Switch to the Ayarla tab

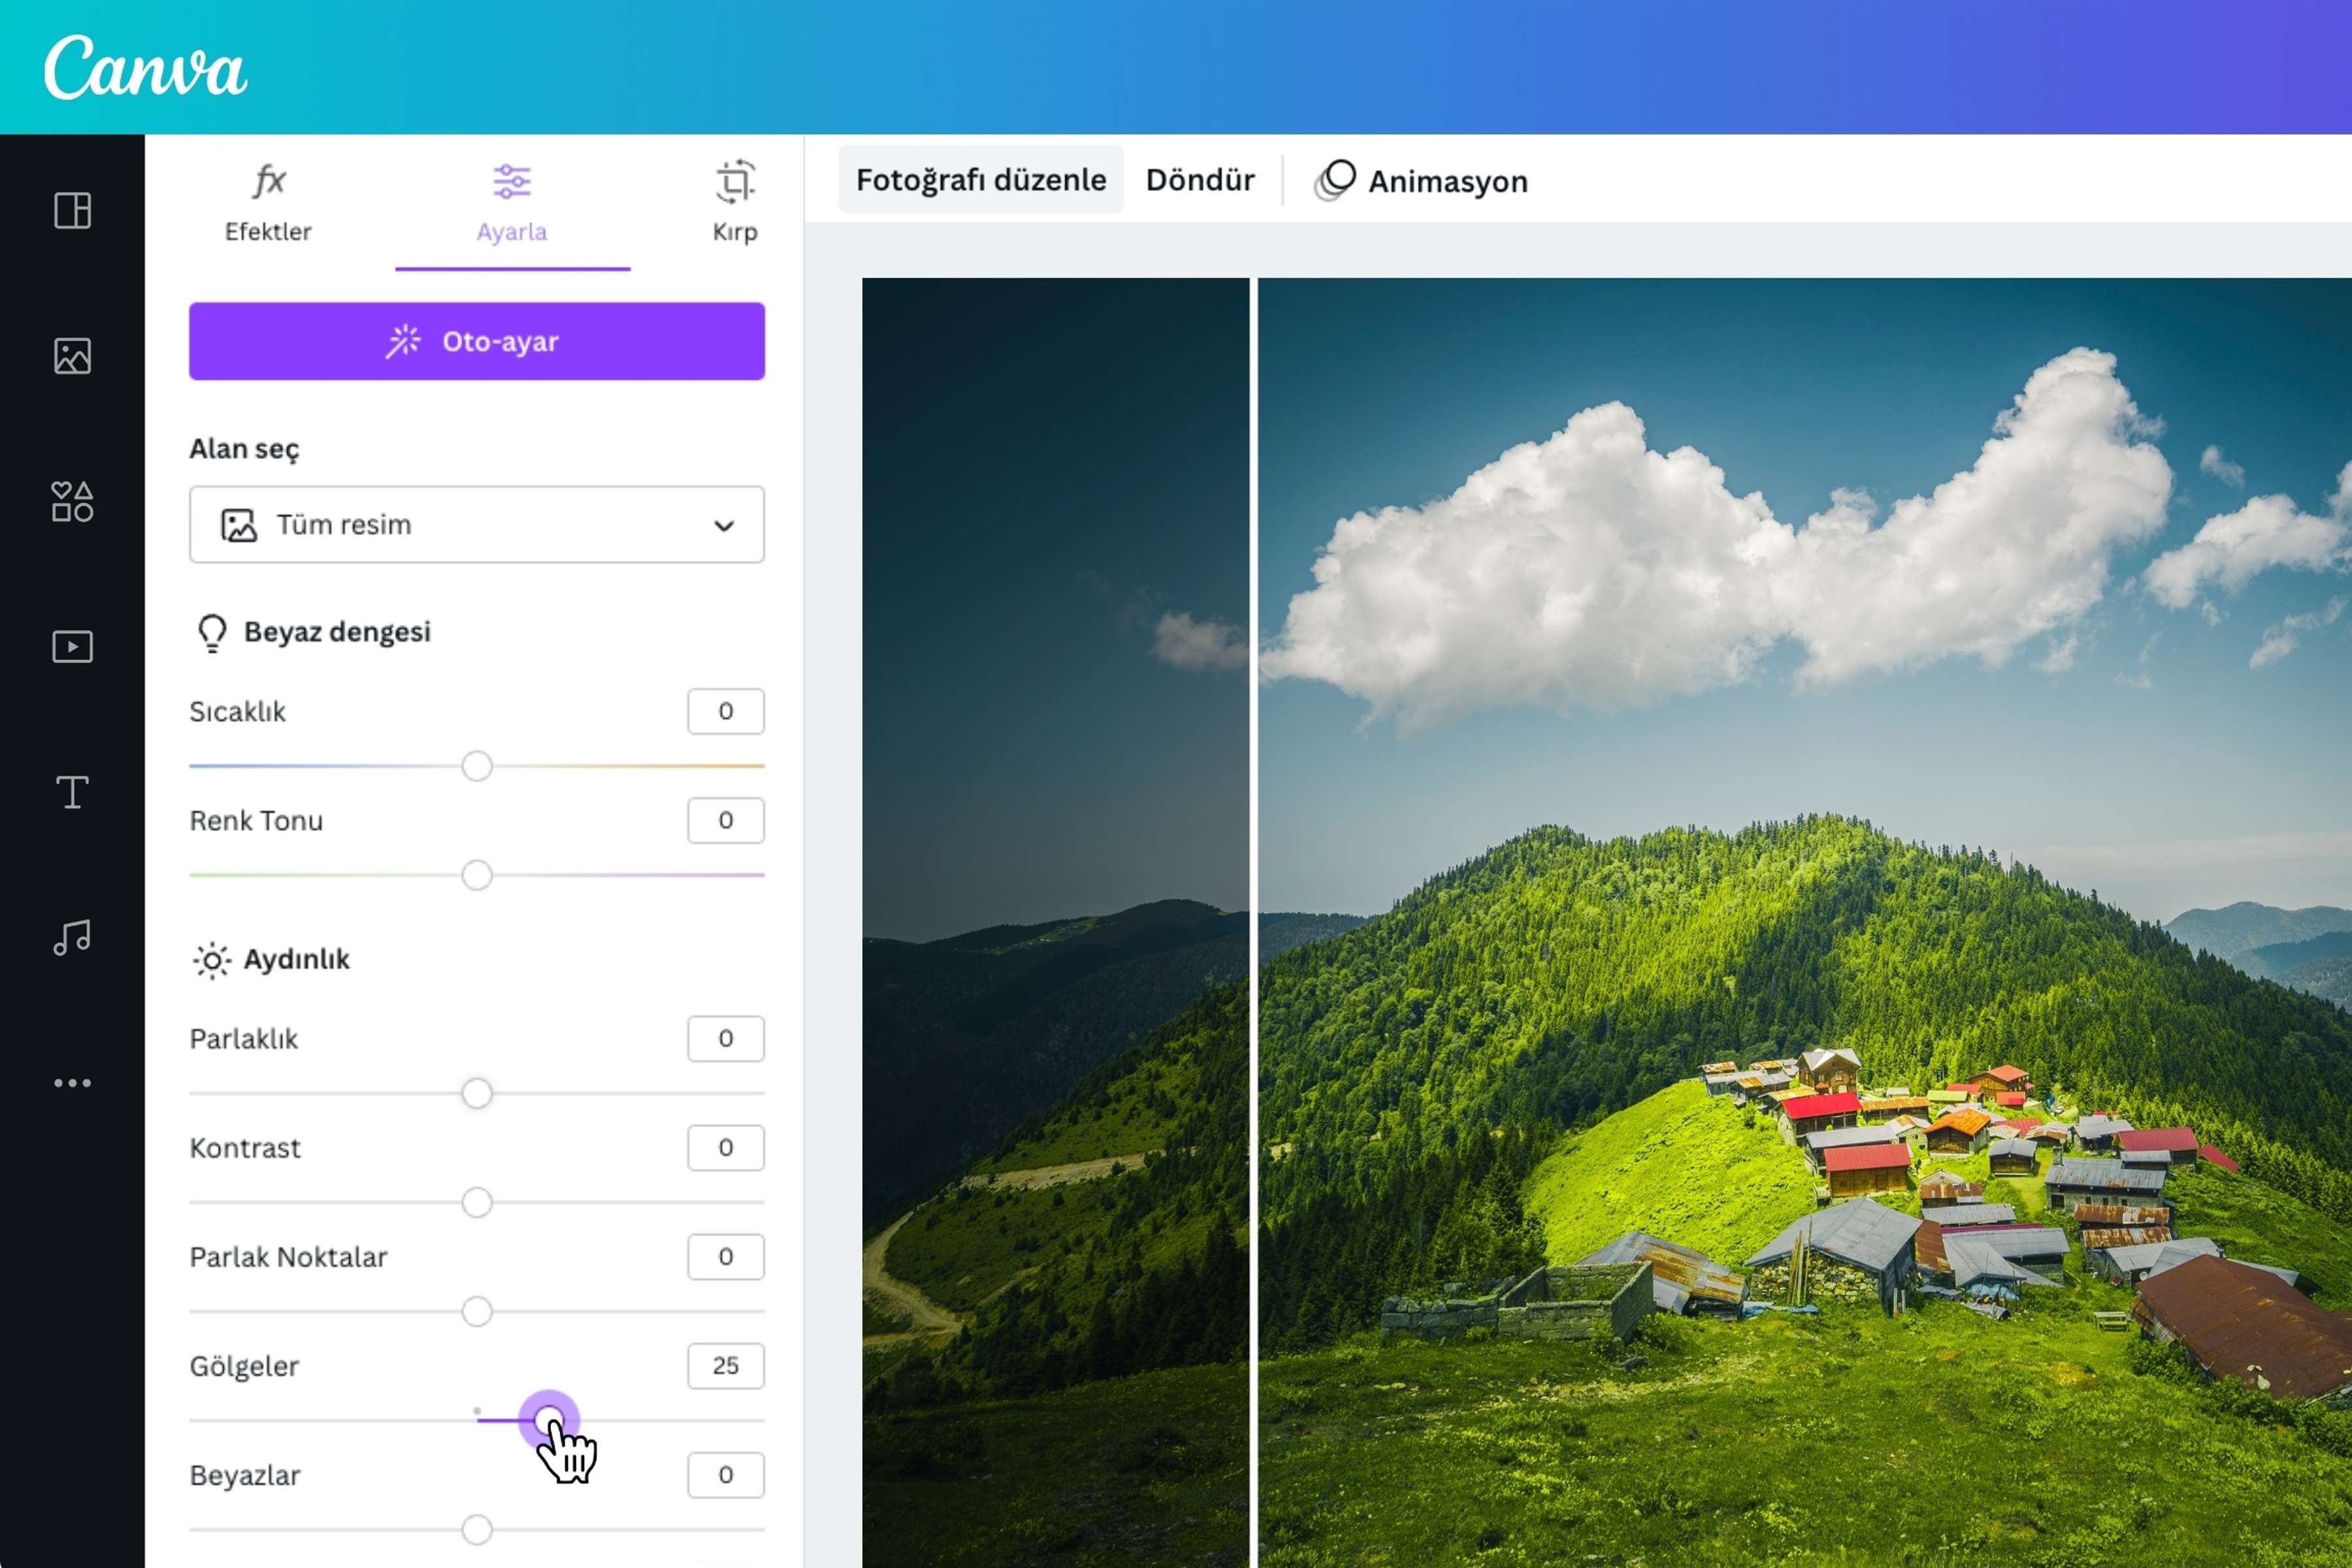pos(512,203)
